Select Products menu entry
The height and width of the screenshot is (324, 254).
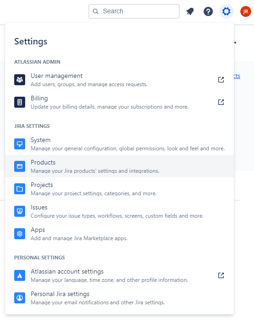click(x=119, y=166)
